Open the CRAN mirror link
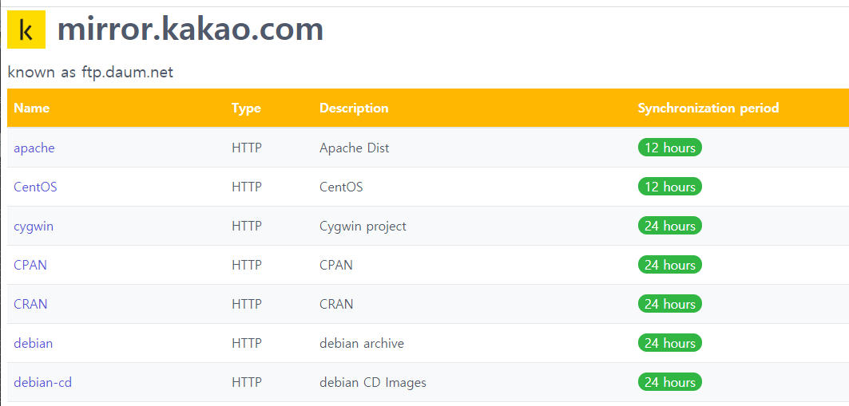Image resolution: width=849 pixels, height=406 pixels. point(30,304)
